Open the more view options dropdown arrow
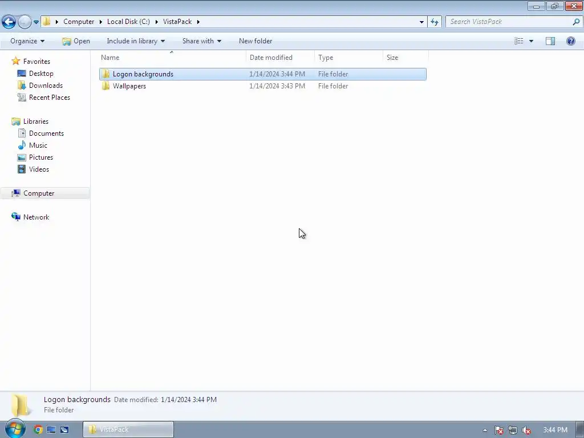 [531, 41]
